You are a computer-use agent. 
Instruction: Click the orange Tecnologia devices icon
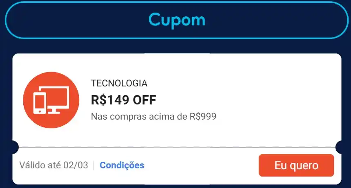pos(51,100)
